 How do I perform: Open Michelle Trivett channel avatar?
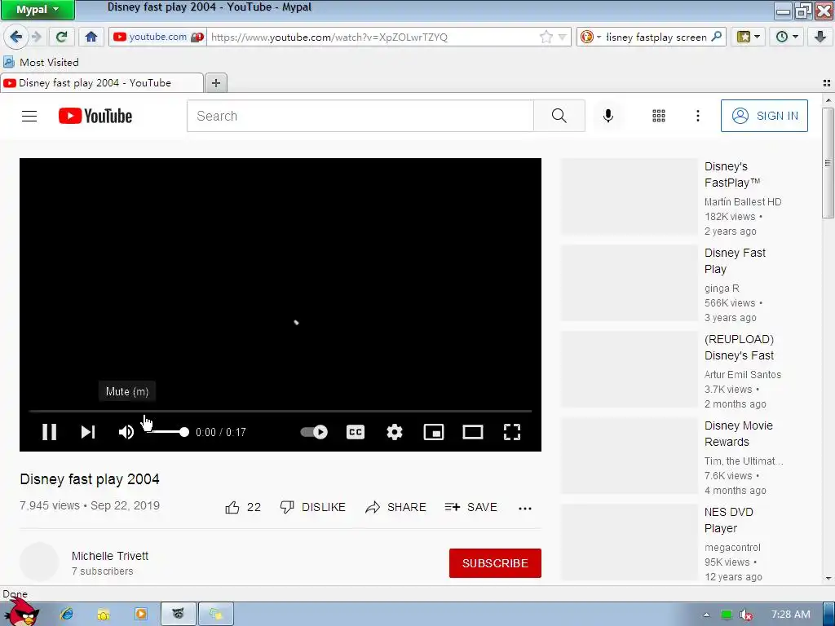(x=39, y=562)
